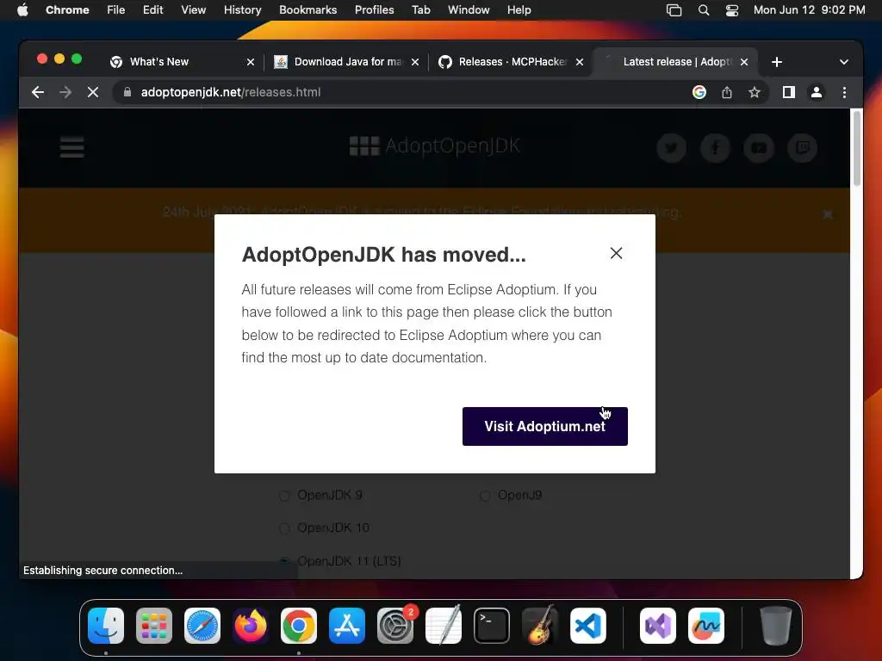The image size is (882, 661).
Task: Close the AdoptOpenJDK has moved dialog
Action: pos(616,253)
